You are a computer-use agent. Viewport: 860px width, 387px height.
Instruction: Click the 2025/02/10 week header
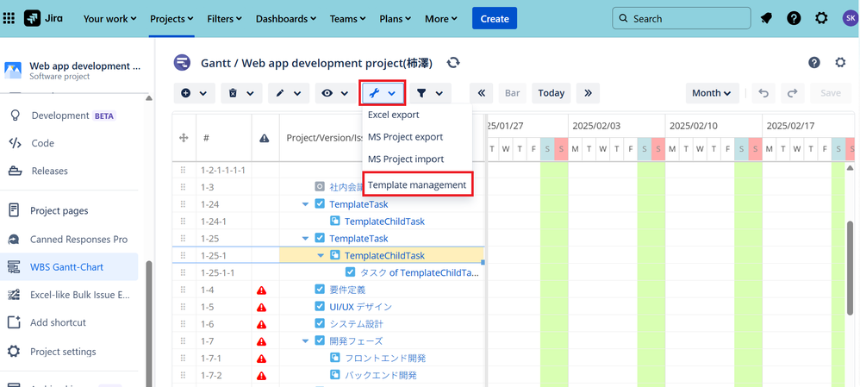click(x=713, y=126)
